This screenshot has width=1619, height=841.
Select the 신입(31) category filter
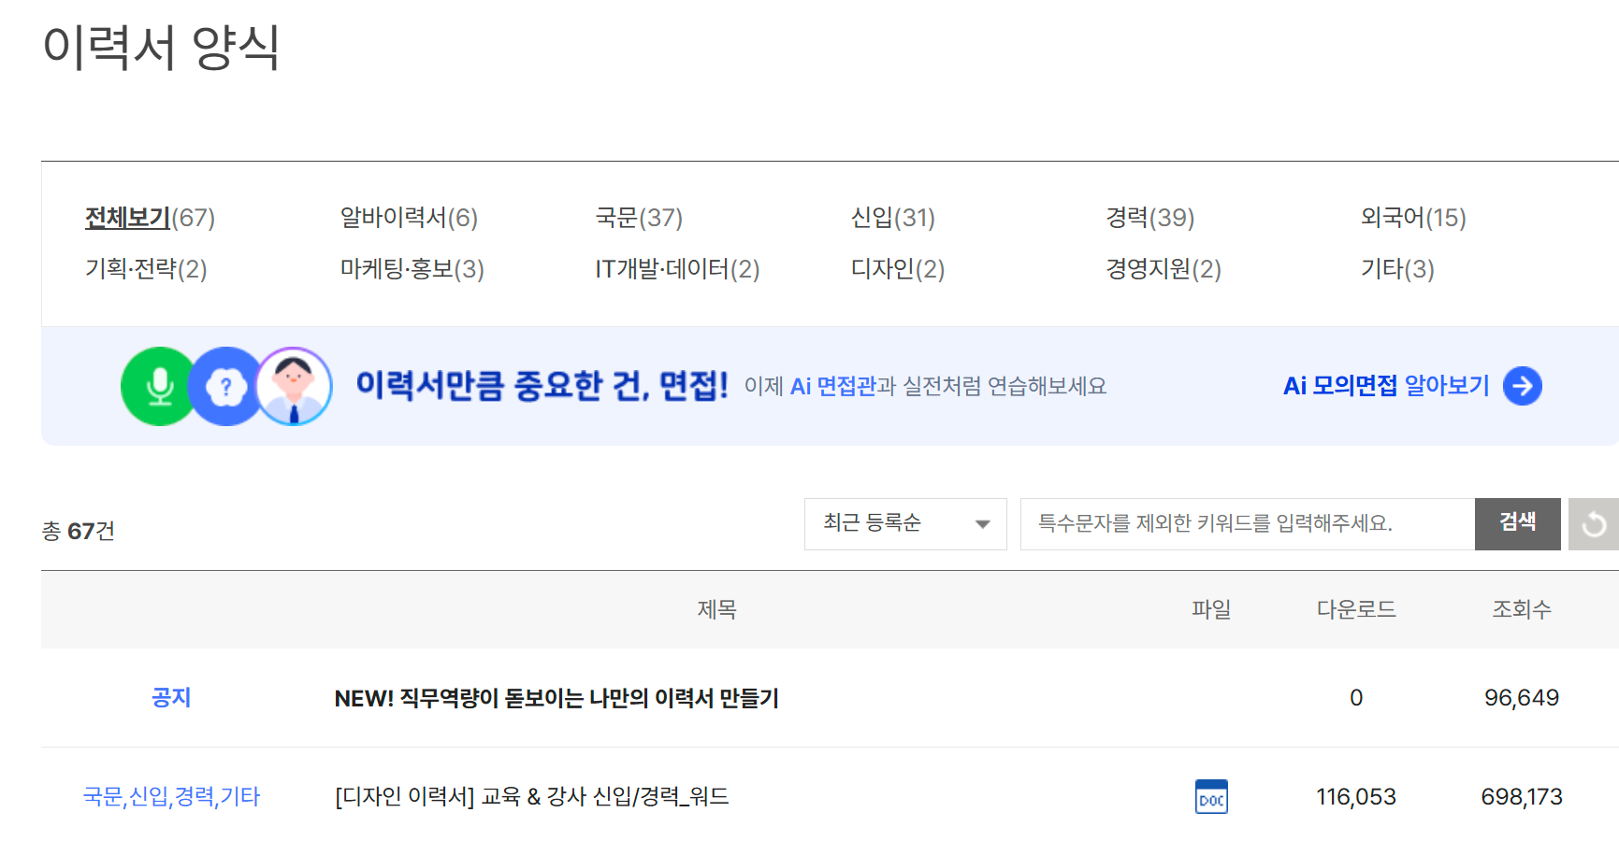point(892,218)
